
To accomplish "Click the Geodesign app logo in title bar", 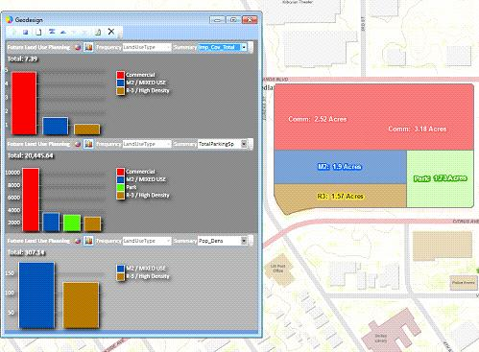I will (x=10, y=20).
